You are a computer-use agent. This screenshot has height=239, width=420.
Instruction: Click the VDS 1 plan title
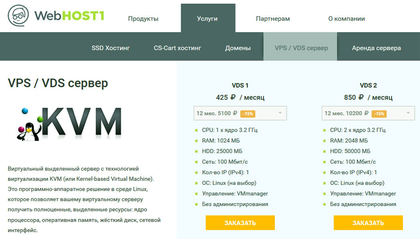[x=240, y=85]
